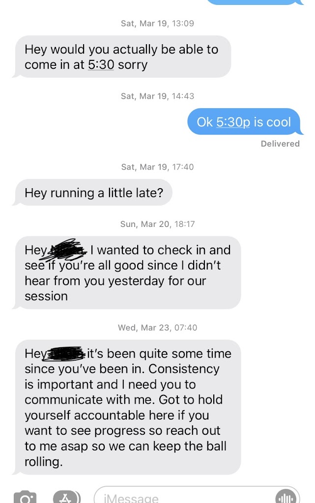Open the camera icon beside the message field
Screen dimensions: 315x503
[x=25, y=497]
